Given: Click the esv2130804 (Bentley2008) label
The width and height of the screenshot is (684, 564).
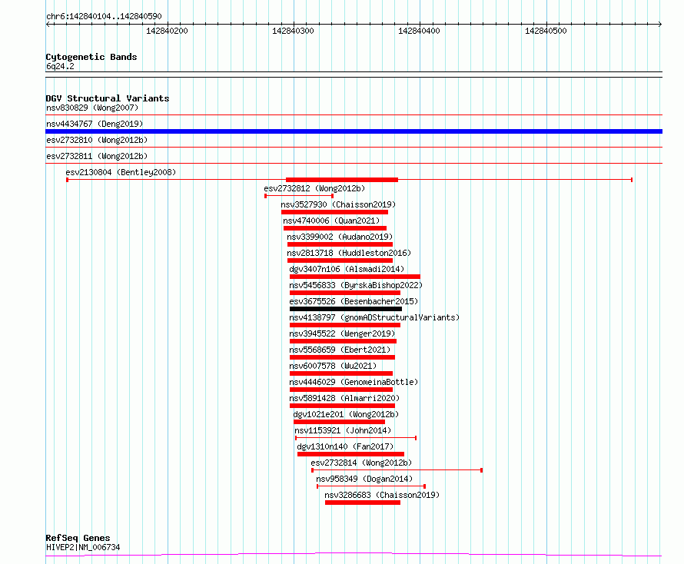Looking at the screenshot, I should [121, 172].
